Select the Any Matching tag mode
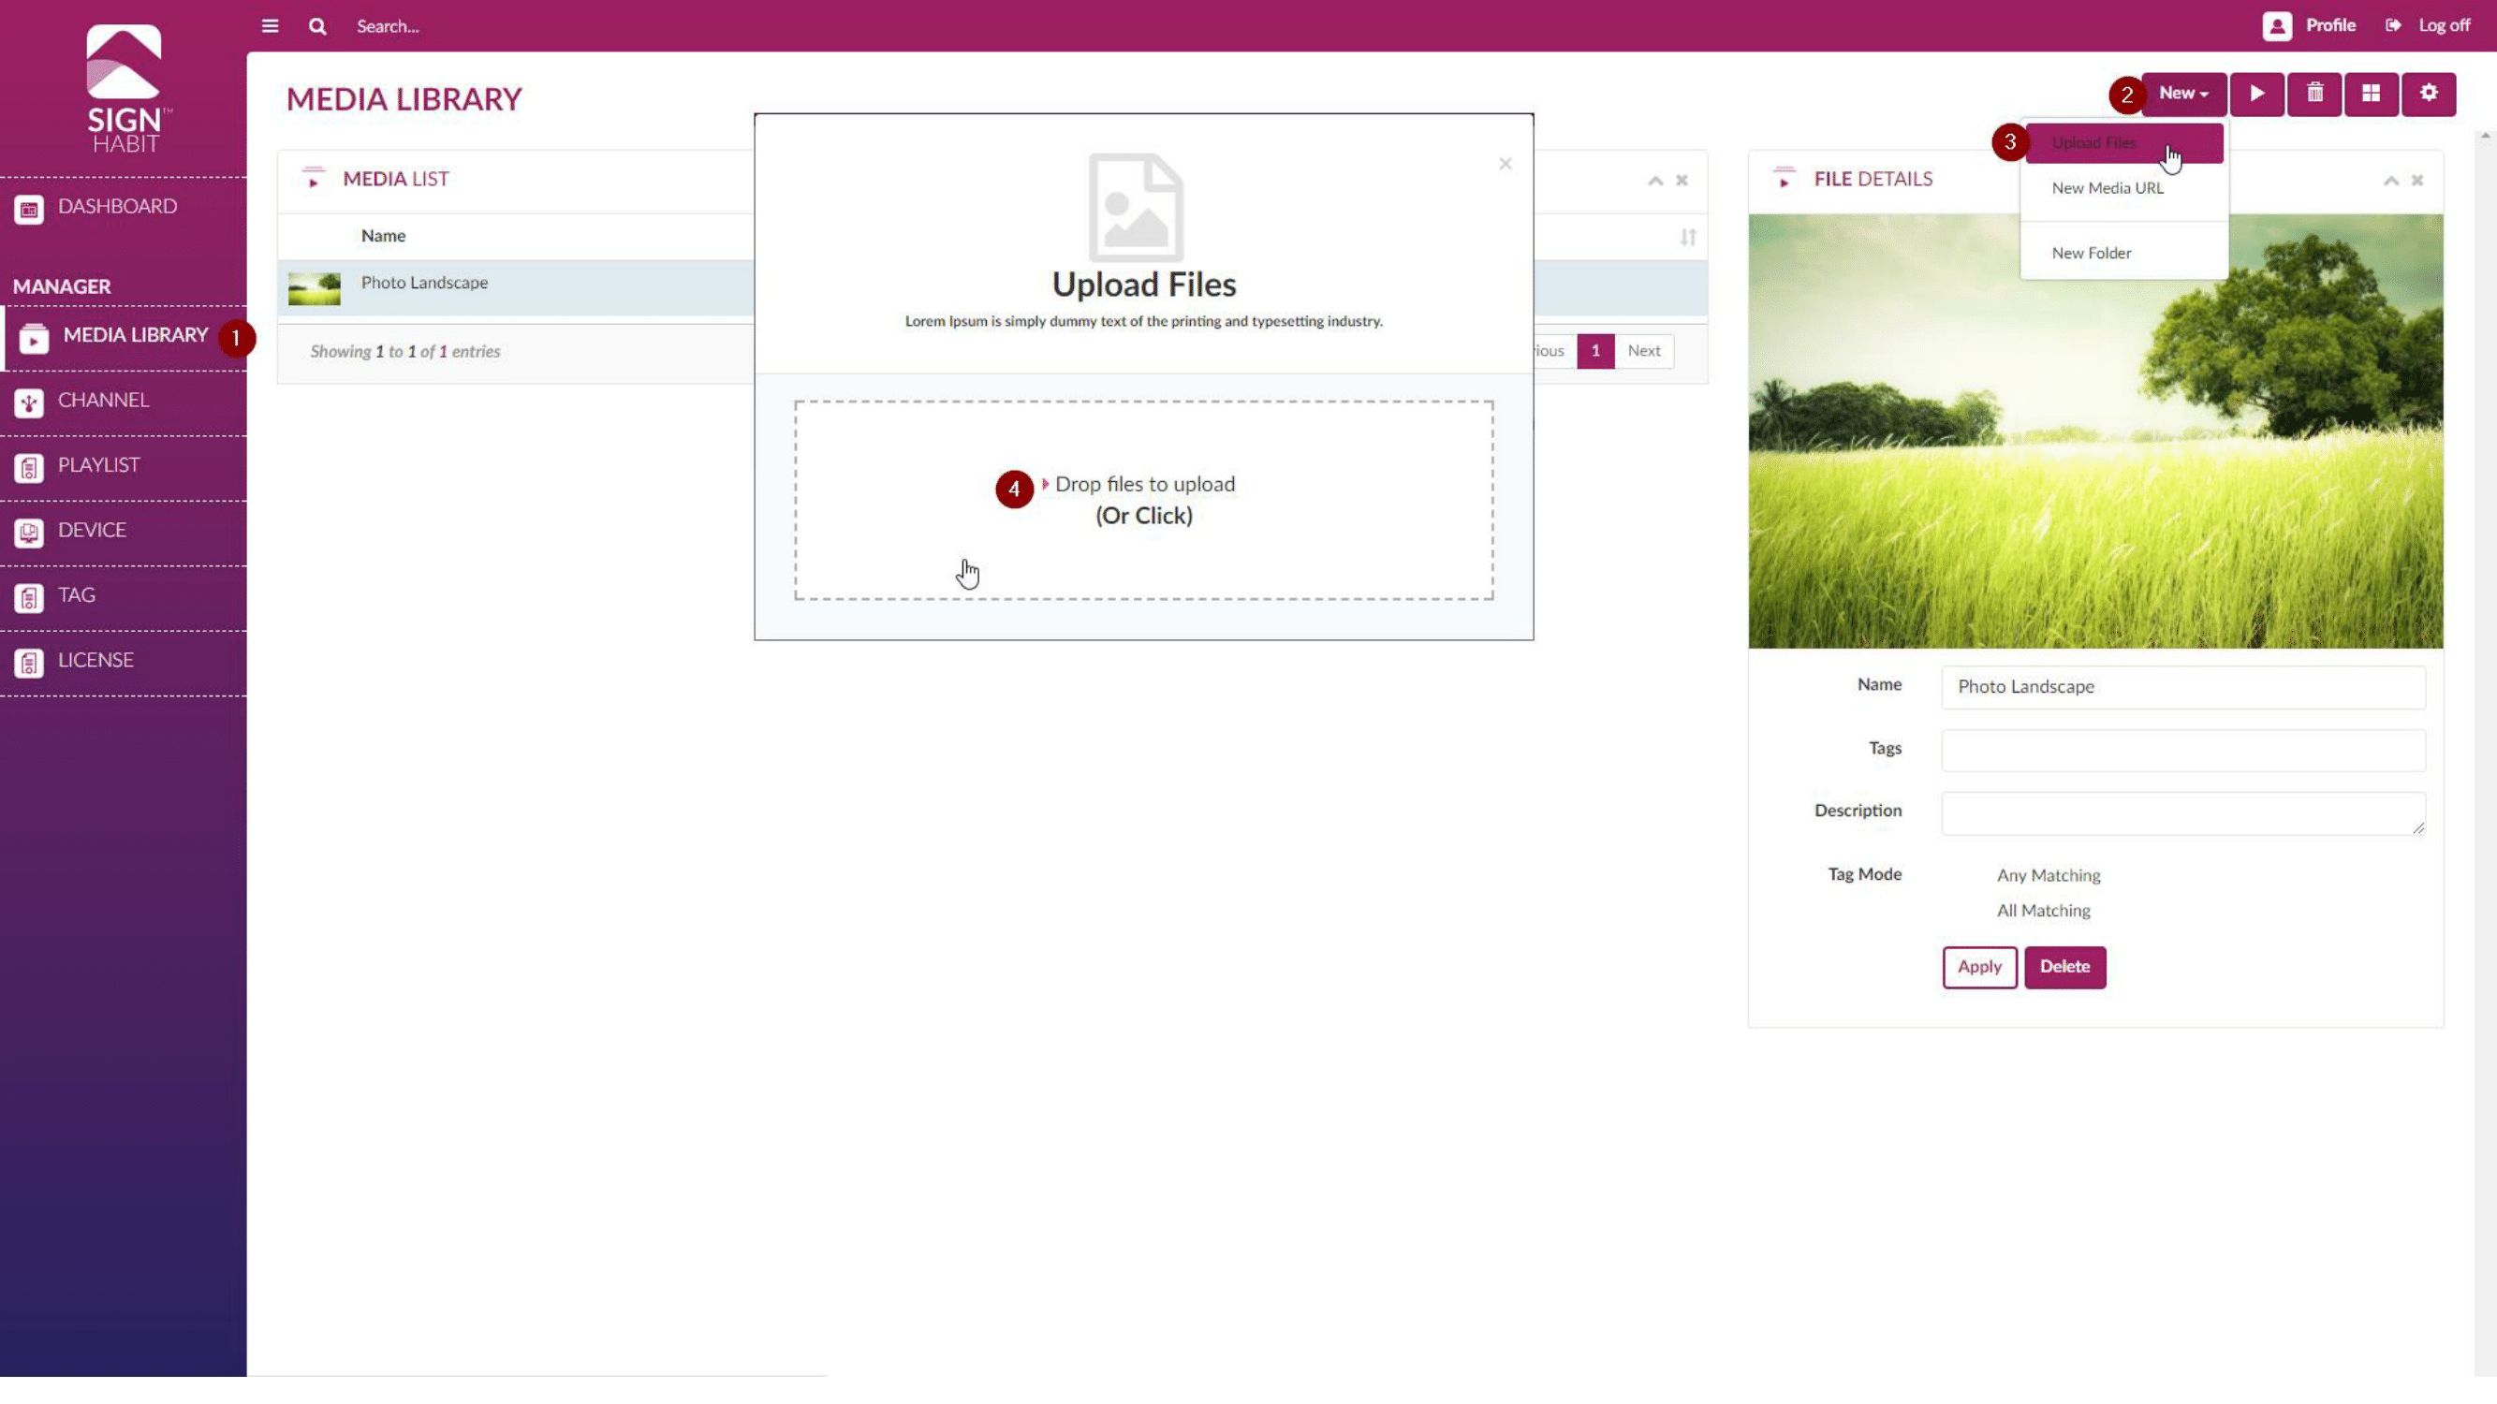2497x1404 pixels. [2048, 875]
